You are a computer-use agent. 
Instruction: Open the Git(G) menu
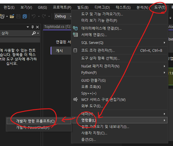click(42, 8)
